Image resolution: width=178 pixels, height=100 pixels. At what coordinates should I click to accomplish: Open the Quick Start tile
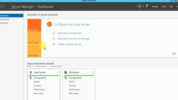[x=34, y=25]
